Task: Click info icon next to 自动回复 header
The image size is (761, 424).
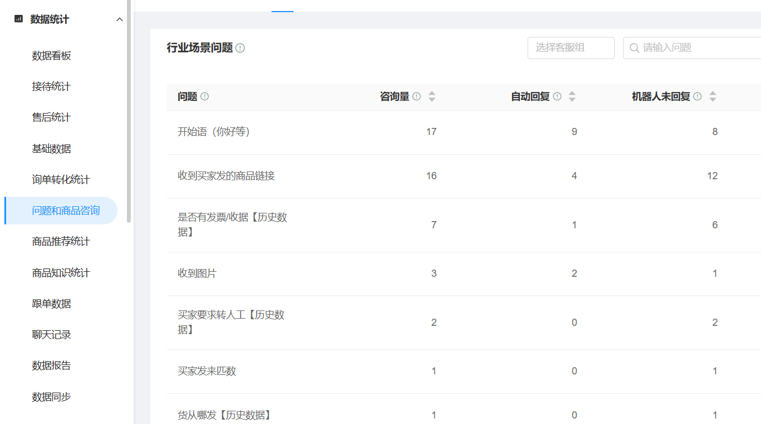Action: coord(557,96)
